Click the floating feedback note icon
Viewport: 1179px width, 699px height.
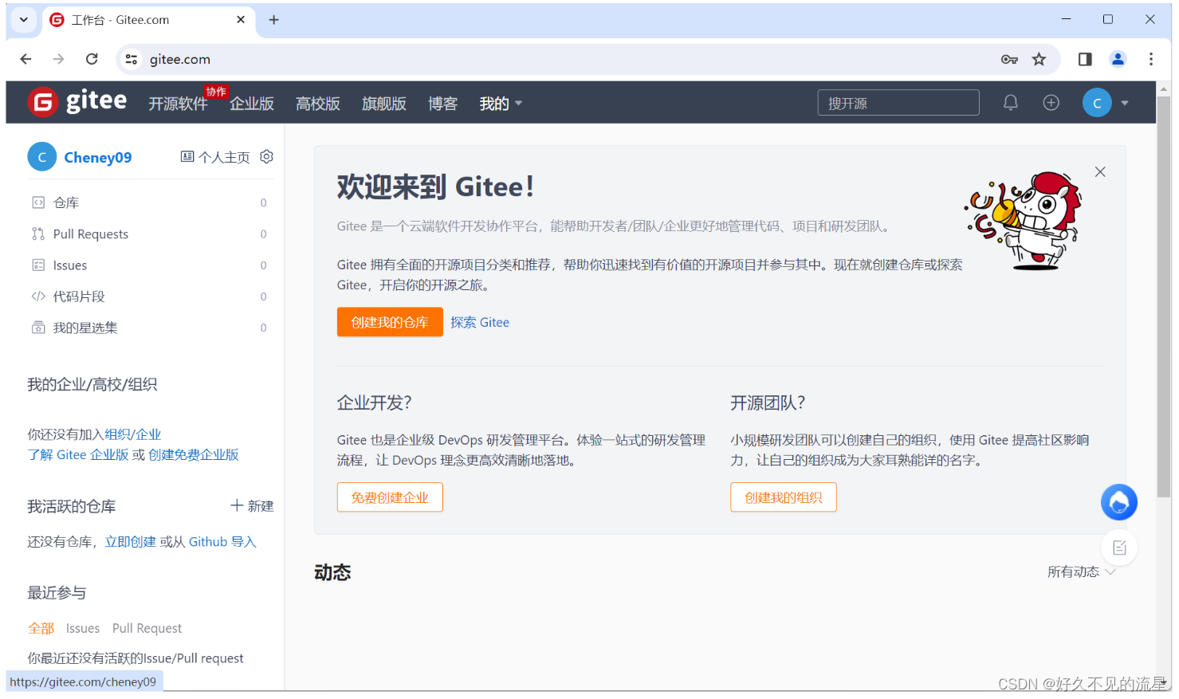1119,548
